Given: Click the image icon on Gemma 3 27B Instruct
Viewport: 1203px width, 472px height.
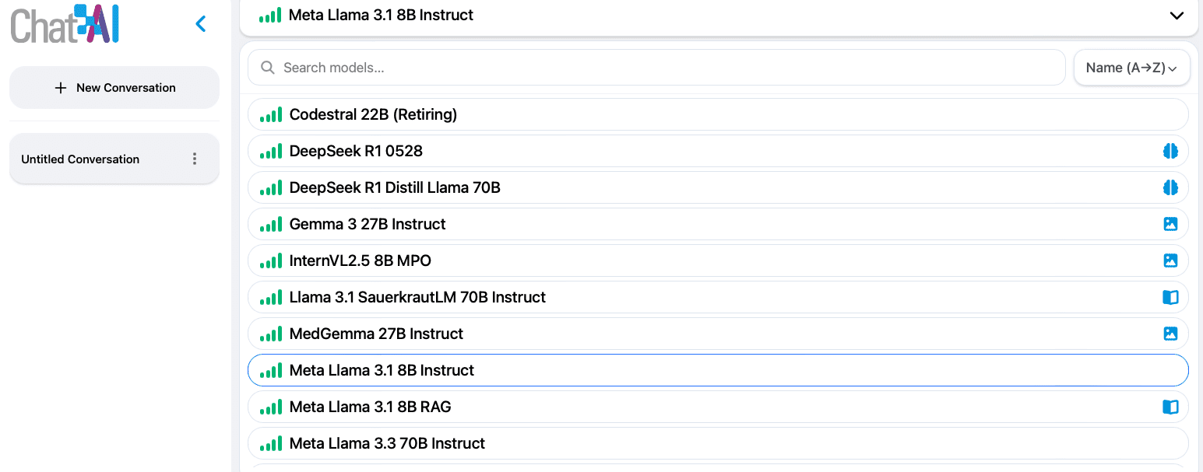Looking at the screenshot, I should tap(1170, 224).
